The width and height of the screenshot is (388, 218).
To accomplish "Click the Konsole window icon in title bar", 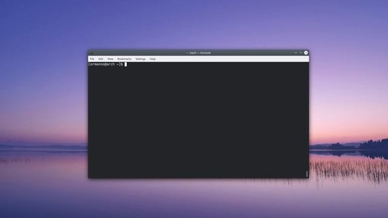I will [91, 53].
